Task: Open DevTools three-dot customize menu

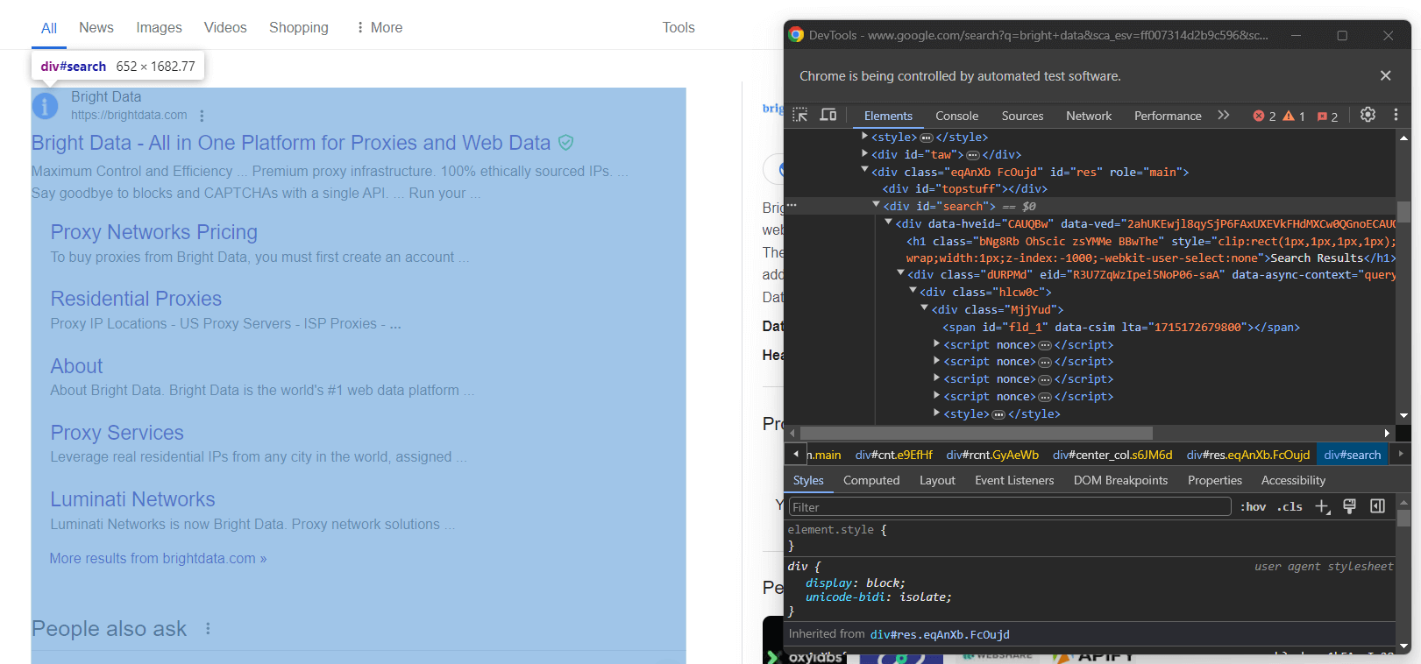Action: coord(1396,115)
